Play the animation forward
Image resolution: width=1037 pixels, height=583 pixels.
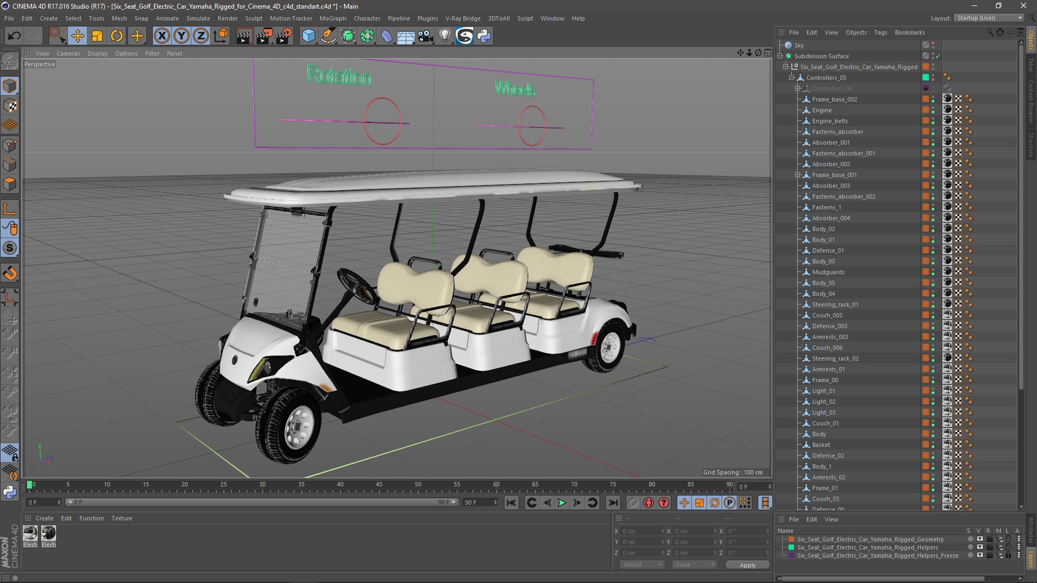click(562, 503)
